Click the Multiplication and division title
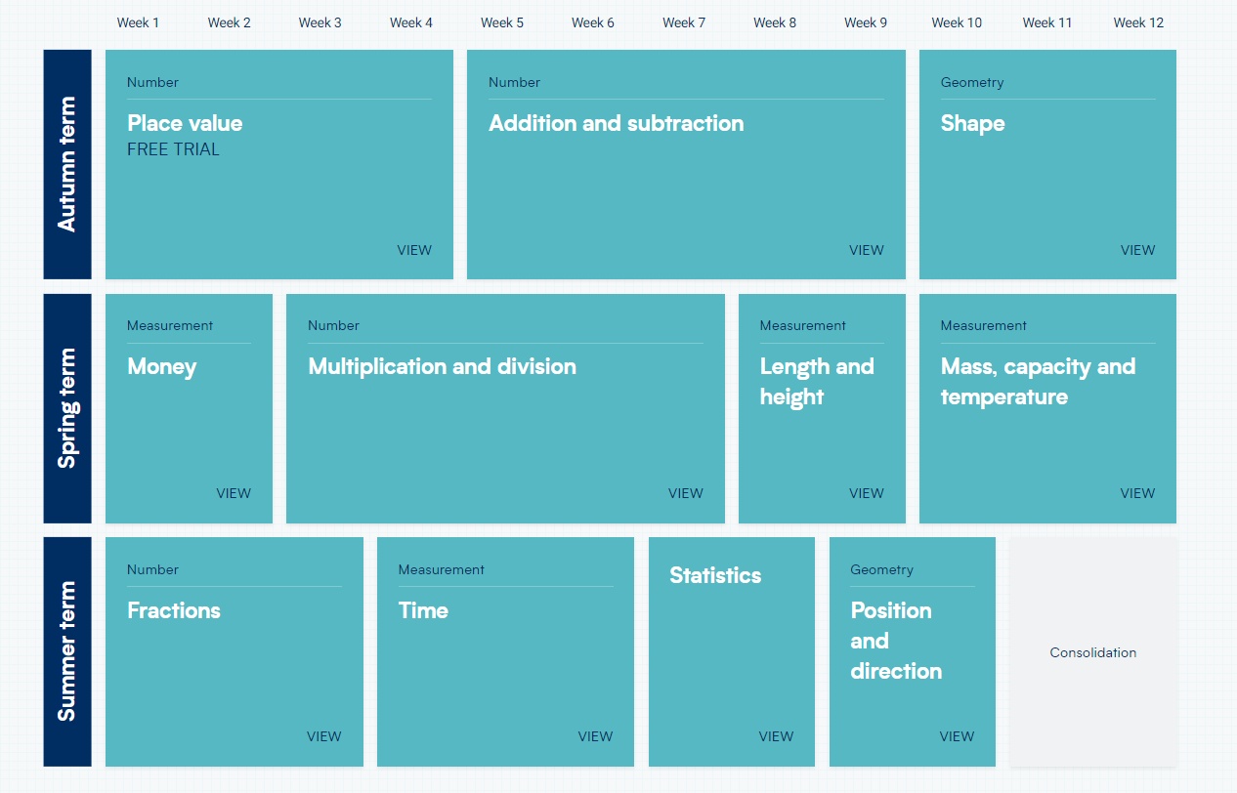 442,366
